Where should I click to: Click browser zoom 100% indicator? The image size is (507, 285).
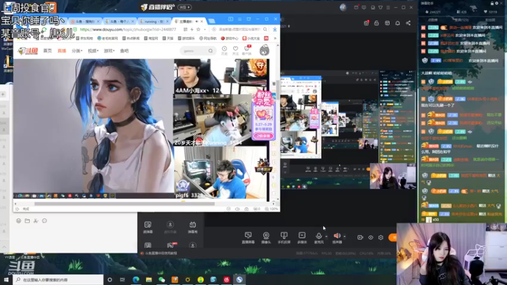coord(272,209)
